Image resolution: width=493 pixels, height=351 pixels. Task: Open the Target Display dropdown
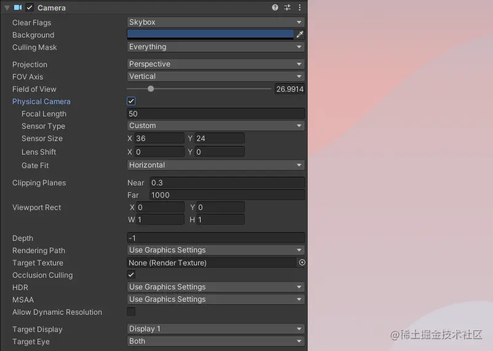click(x=215, y=329)
